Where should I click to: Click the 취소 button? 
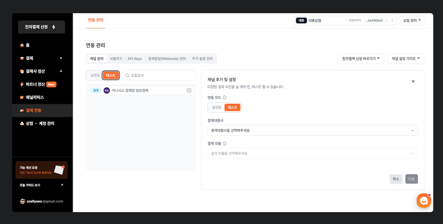[x=396, y=179]
